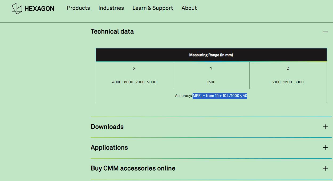Click the Measuring Range table header
This screenshot has height=181, width=333.
click(x=211, y=55)
